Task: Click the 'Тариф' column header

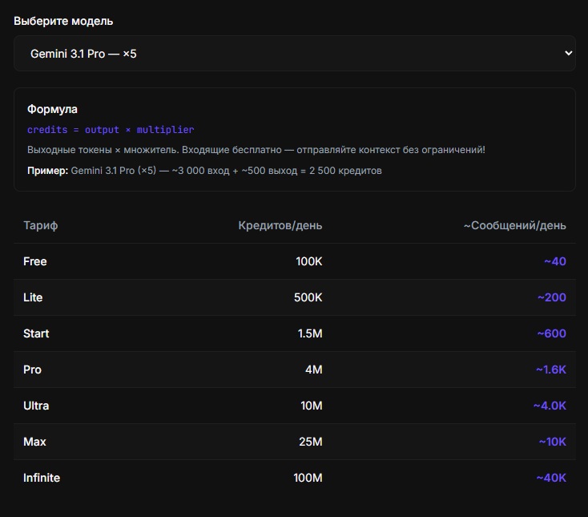Action: [41, 225]
